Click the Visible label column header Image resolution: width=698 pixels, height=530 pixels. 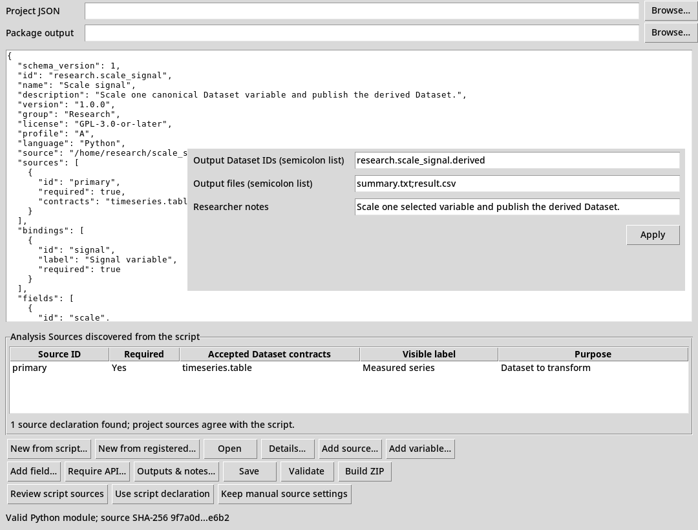(x=428, y=354)
